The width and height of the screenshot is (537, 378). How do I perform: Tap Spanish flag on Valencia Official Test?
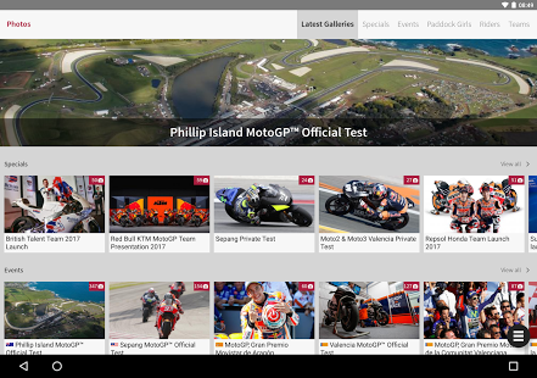pyautogui.click(x=324, y=344)
